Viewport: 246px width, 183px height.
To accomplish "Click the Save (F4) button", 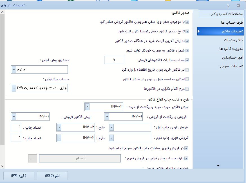I will coord(19,176).
